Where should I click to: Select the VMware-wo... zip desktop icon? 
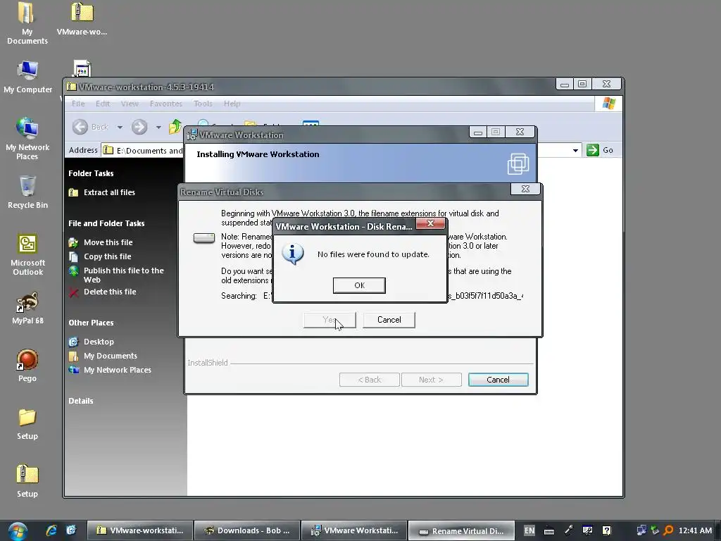point(82,19)
